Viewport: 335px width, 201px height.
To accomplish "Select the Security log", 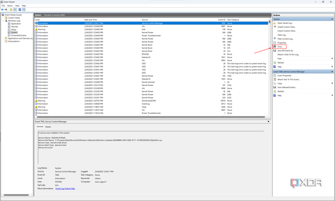I will coord(15,27).
